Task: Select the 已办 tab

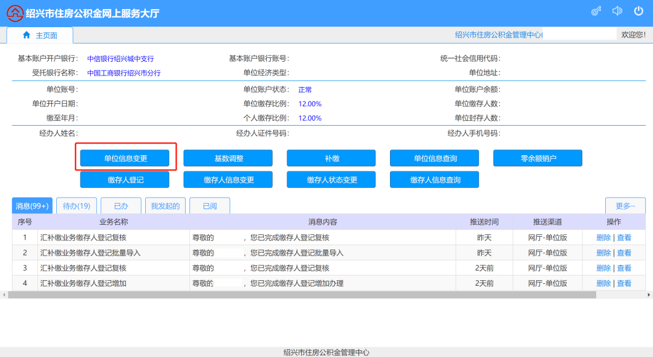Action: click(x=121, y=206)
